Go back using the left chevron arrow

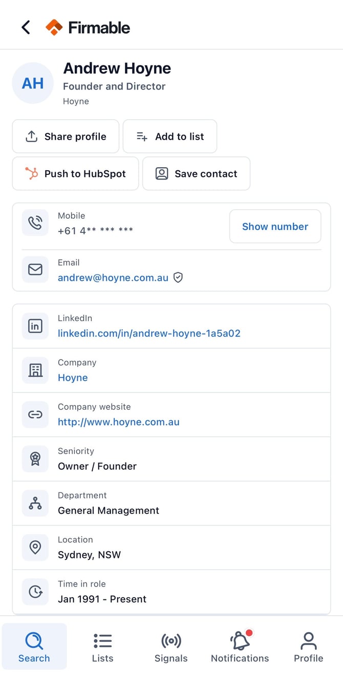(x=26, y=27)
